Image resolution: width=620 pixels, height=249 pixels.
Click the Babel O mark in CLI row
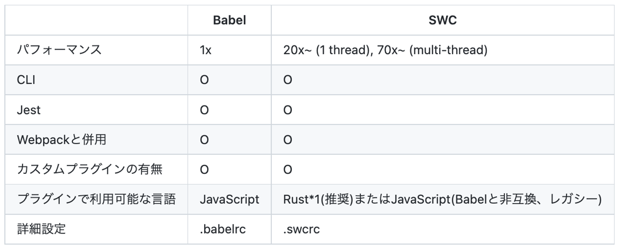pos(205,80)
